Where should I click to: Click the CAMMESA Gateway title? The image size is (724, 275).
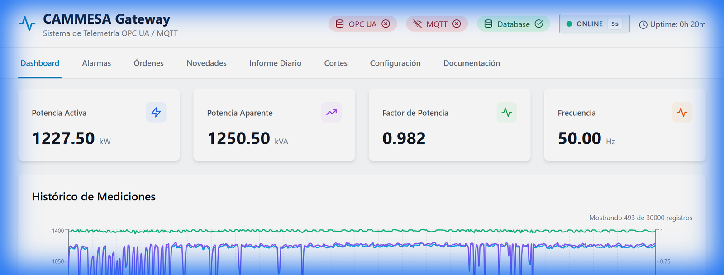click(106, 19)
